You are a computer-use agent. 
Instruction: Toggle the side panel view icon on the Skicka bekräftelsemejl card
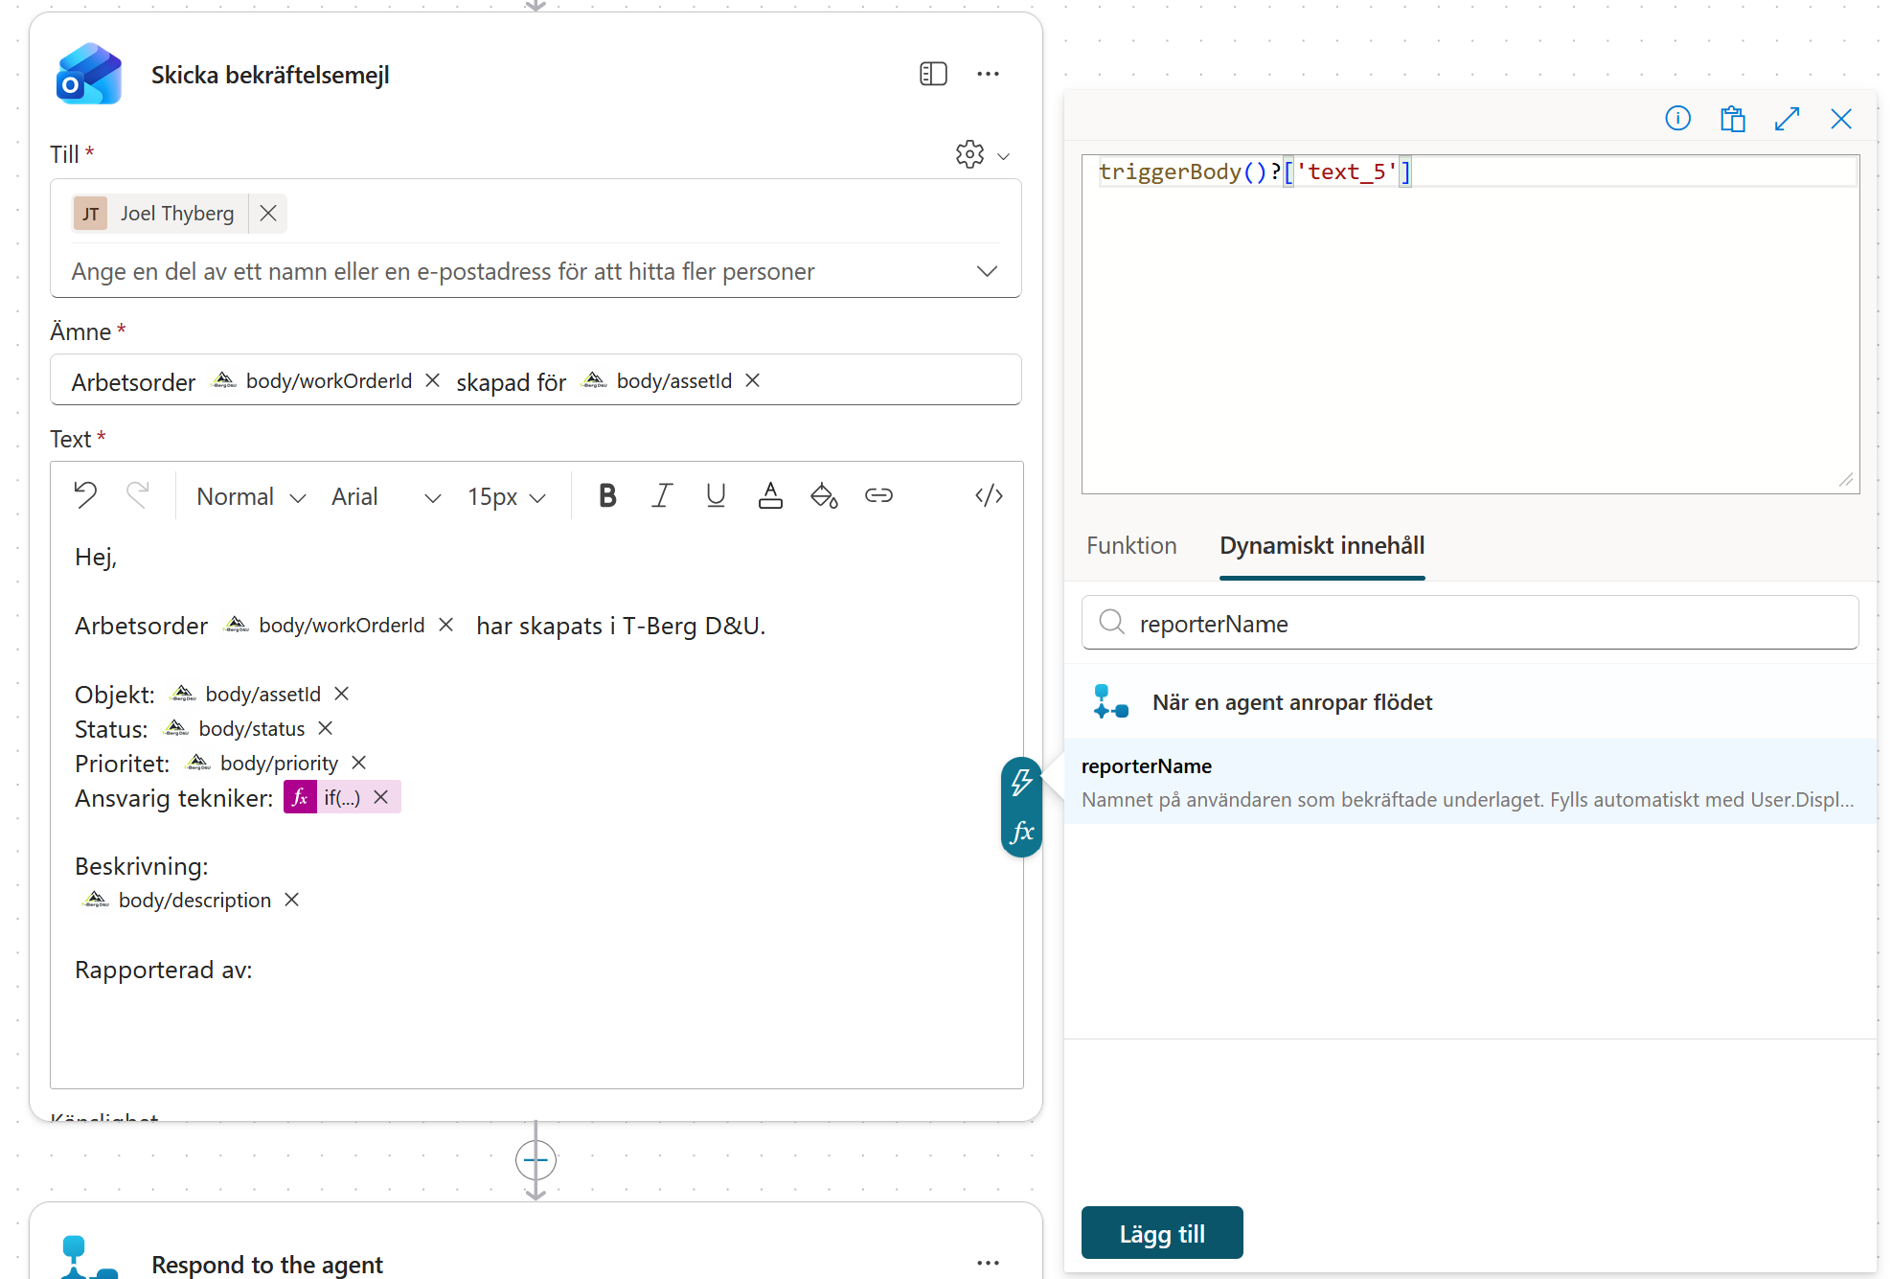click(x=933, y=74)
